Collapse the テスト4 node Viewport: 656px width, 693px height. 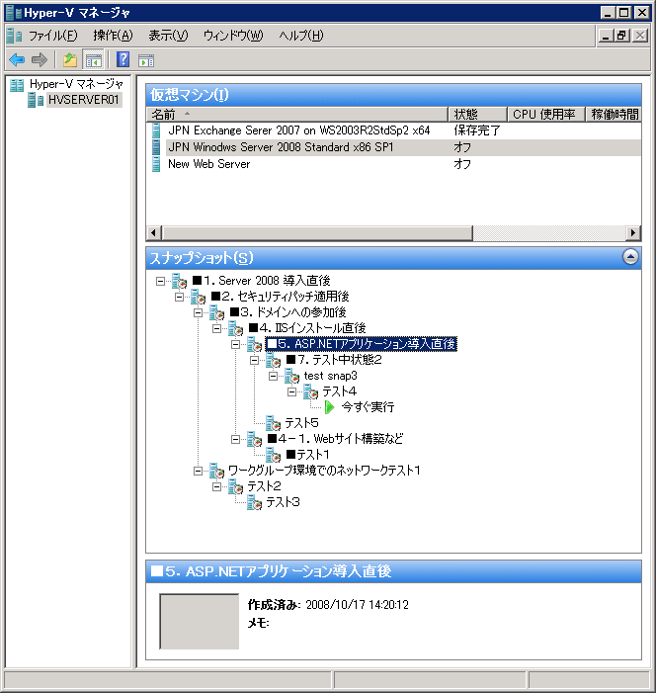[x=291, y=392]
